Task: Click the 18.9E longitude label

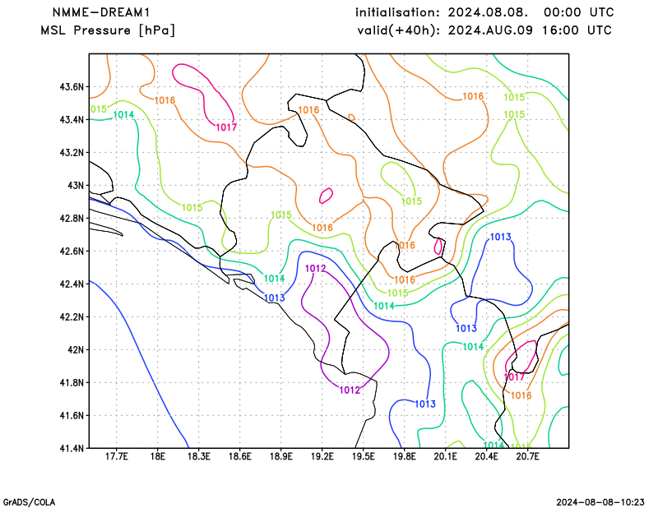Action: tap(280, 456)
